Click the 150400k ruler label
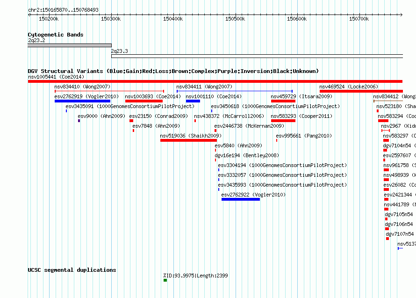The image size is (416, 298). point(173,19)
